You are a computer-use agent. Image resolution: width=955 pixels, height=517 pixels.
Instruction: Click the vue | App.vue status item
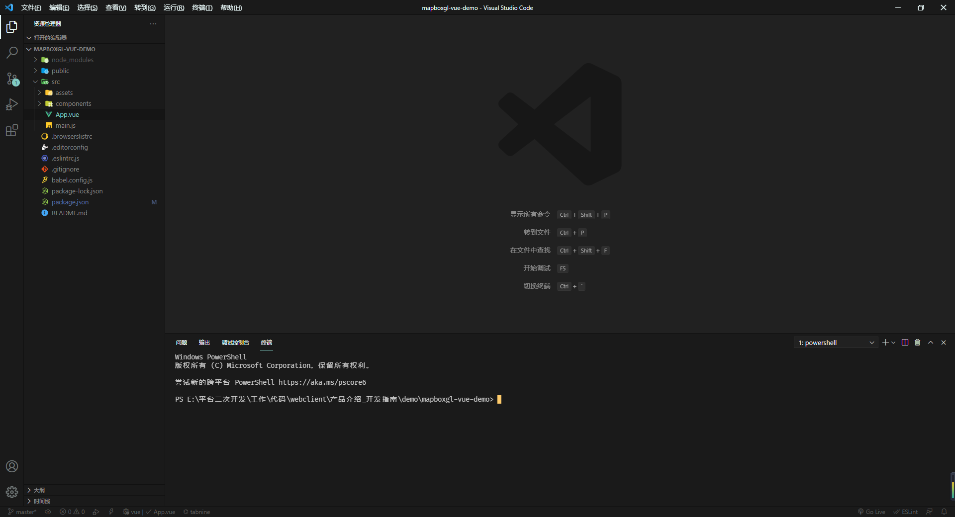(149, 512)
